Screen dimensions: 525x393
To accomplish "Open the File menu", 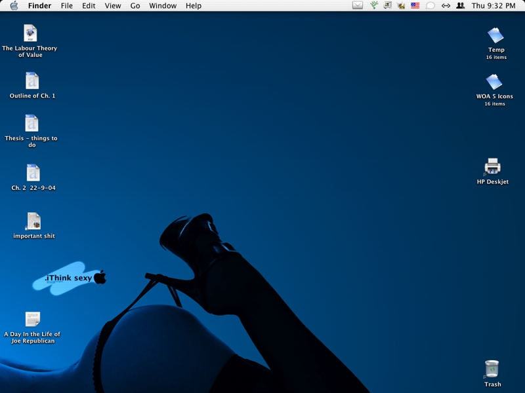I will coord(67,6).
